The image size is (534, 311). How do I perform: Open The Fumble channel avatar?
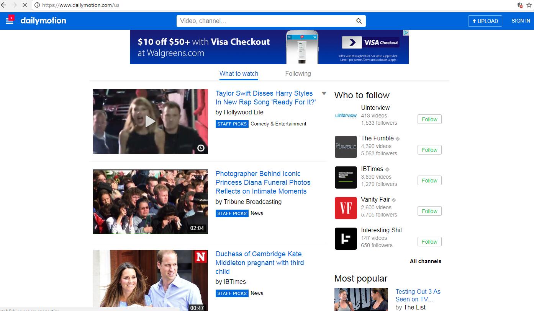[x=346, y=147]
